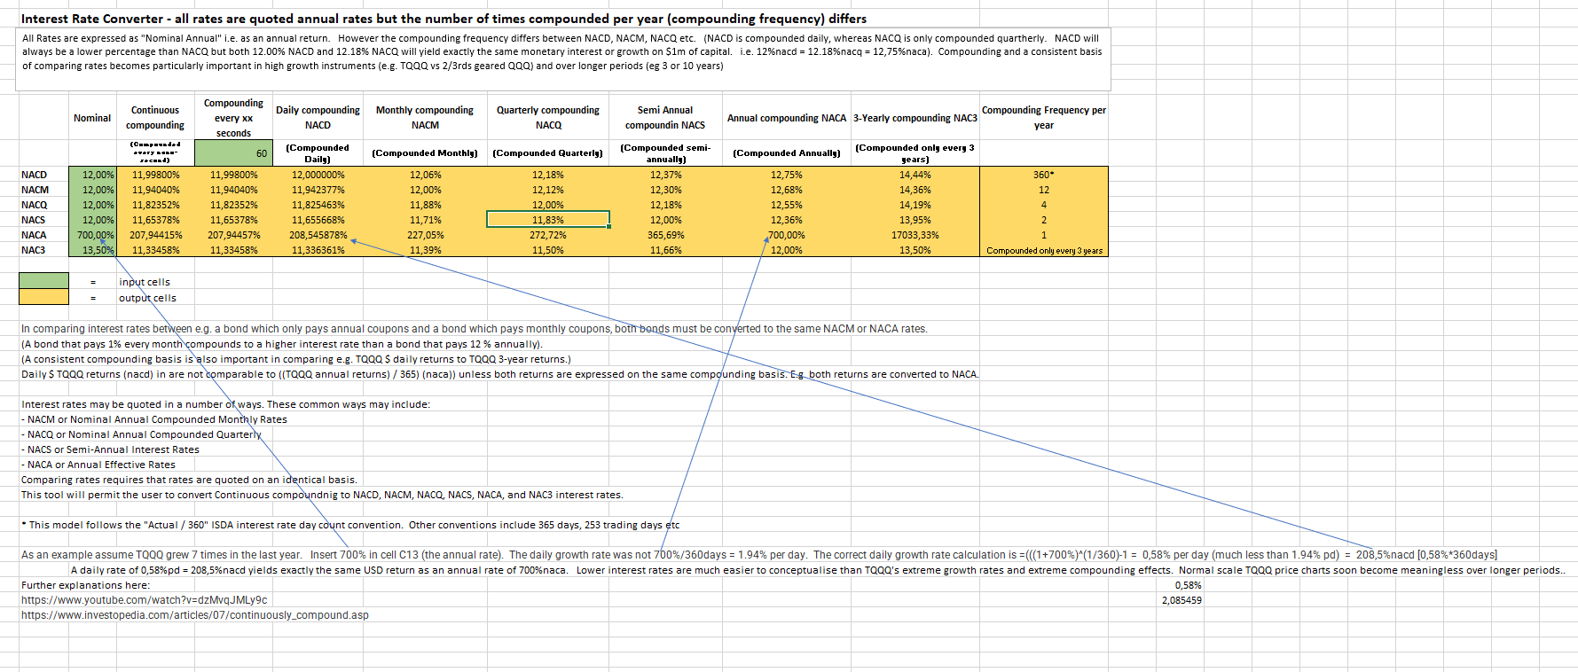Click the 'Semi Annual compoundin NACS' header
The height and width of the screenshot is (672, 1578).
[x=665, y=118]
